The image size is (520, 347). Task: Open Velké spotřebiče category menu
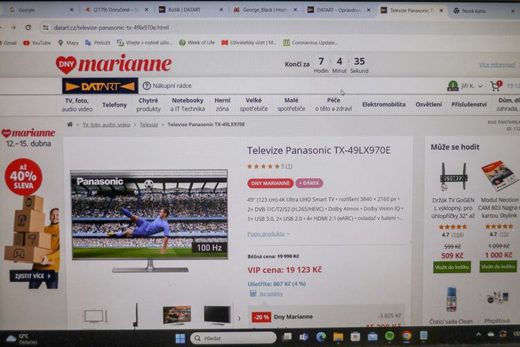pyautogui.click(x=253, y=105)
